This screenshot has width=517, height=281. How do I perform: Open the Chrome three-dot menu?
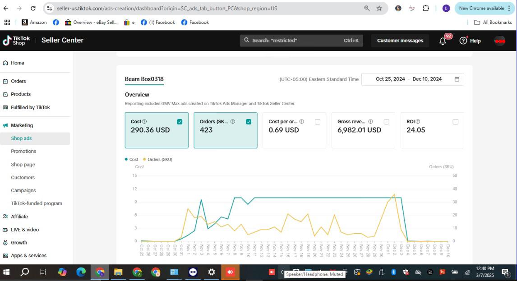[509, 8]
